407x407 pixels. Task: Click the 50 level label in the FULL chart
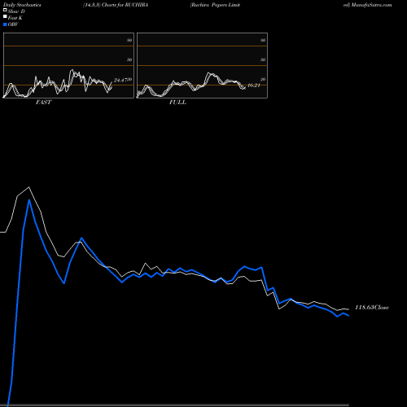pyautogui.click(x=263, y=59)
